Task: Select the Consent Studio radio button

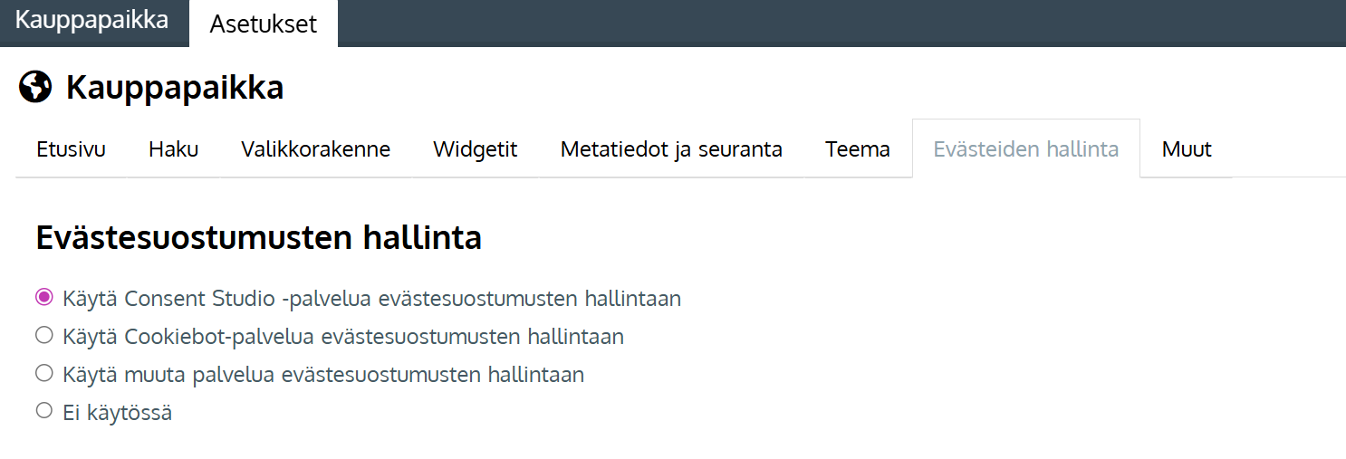Action: [x=44, y=297]
